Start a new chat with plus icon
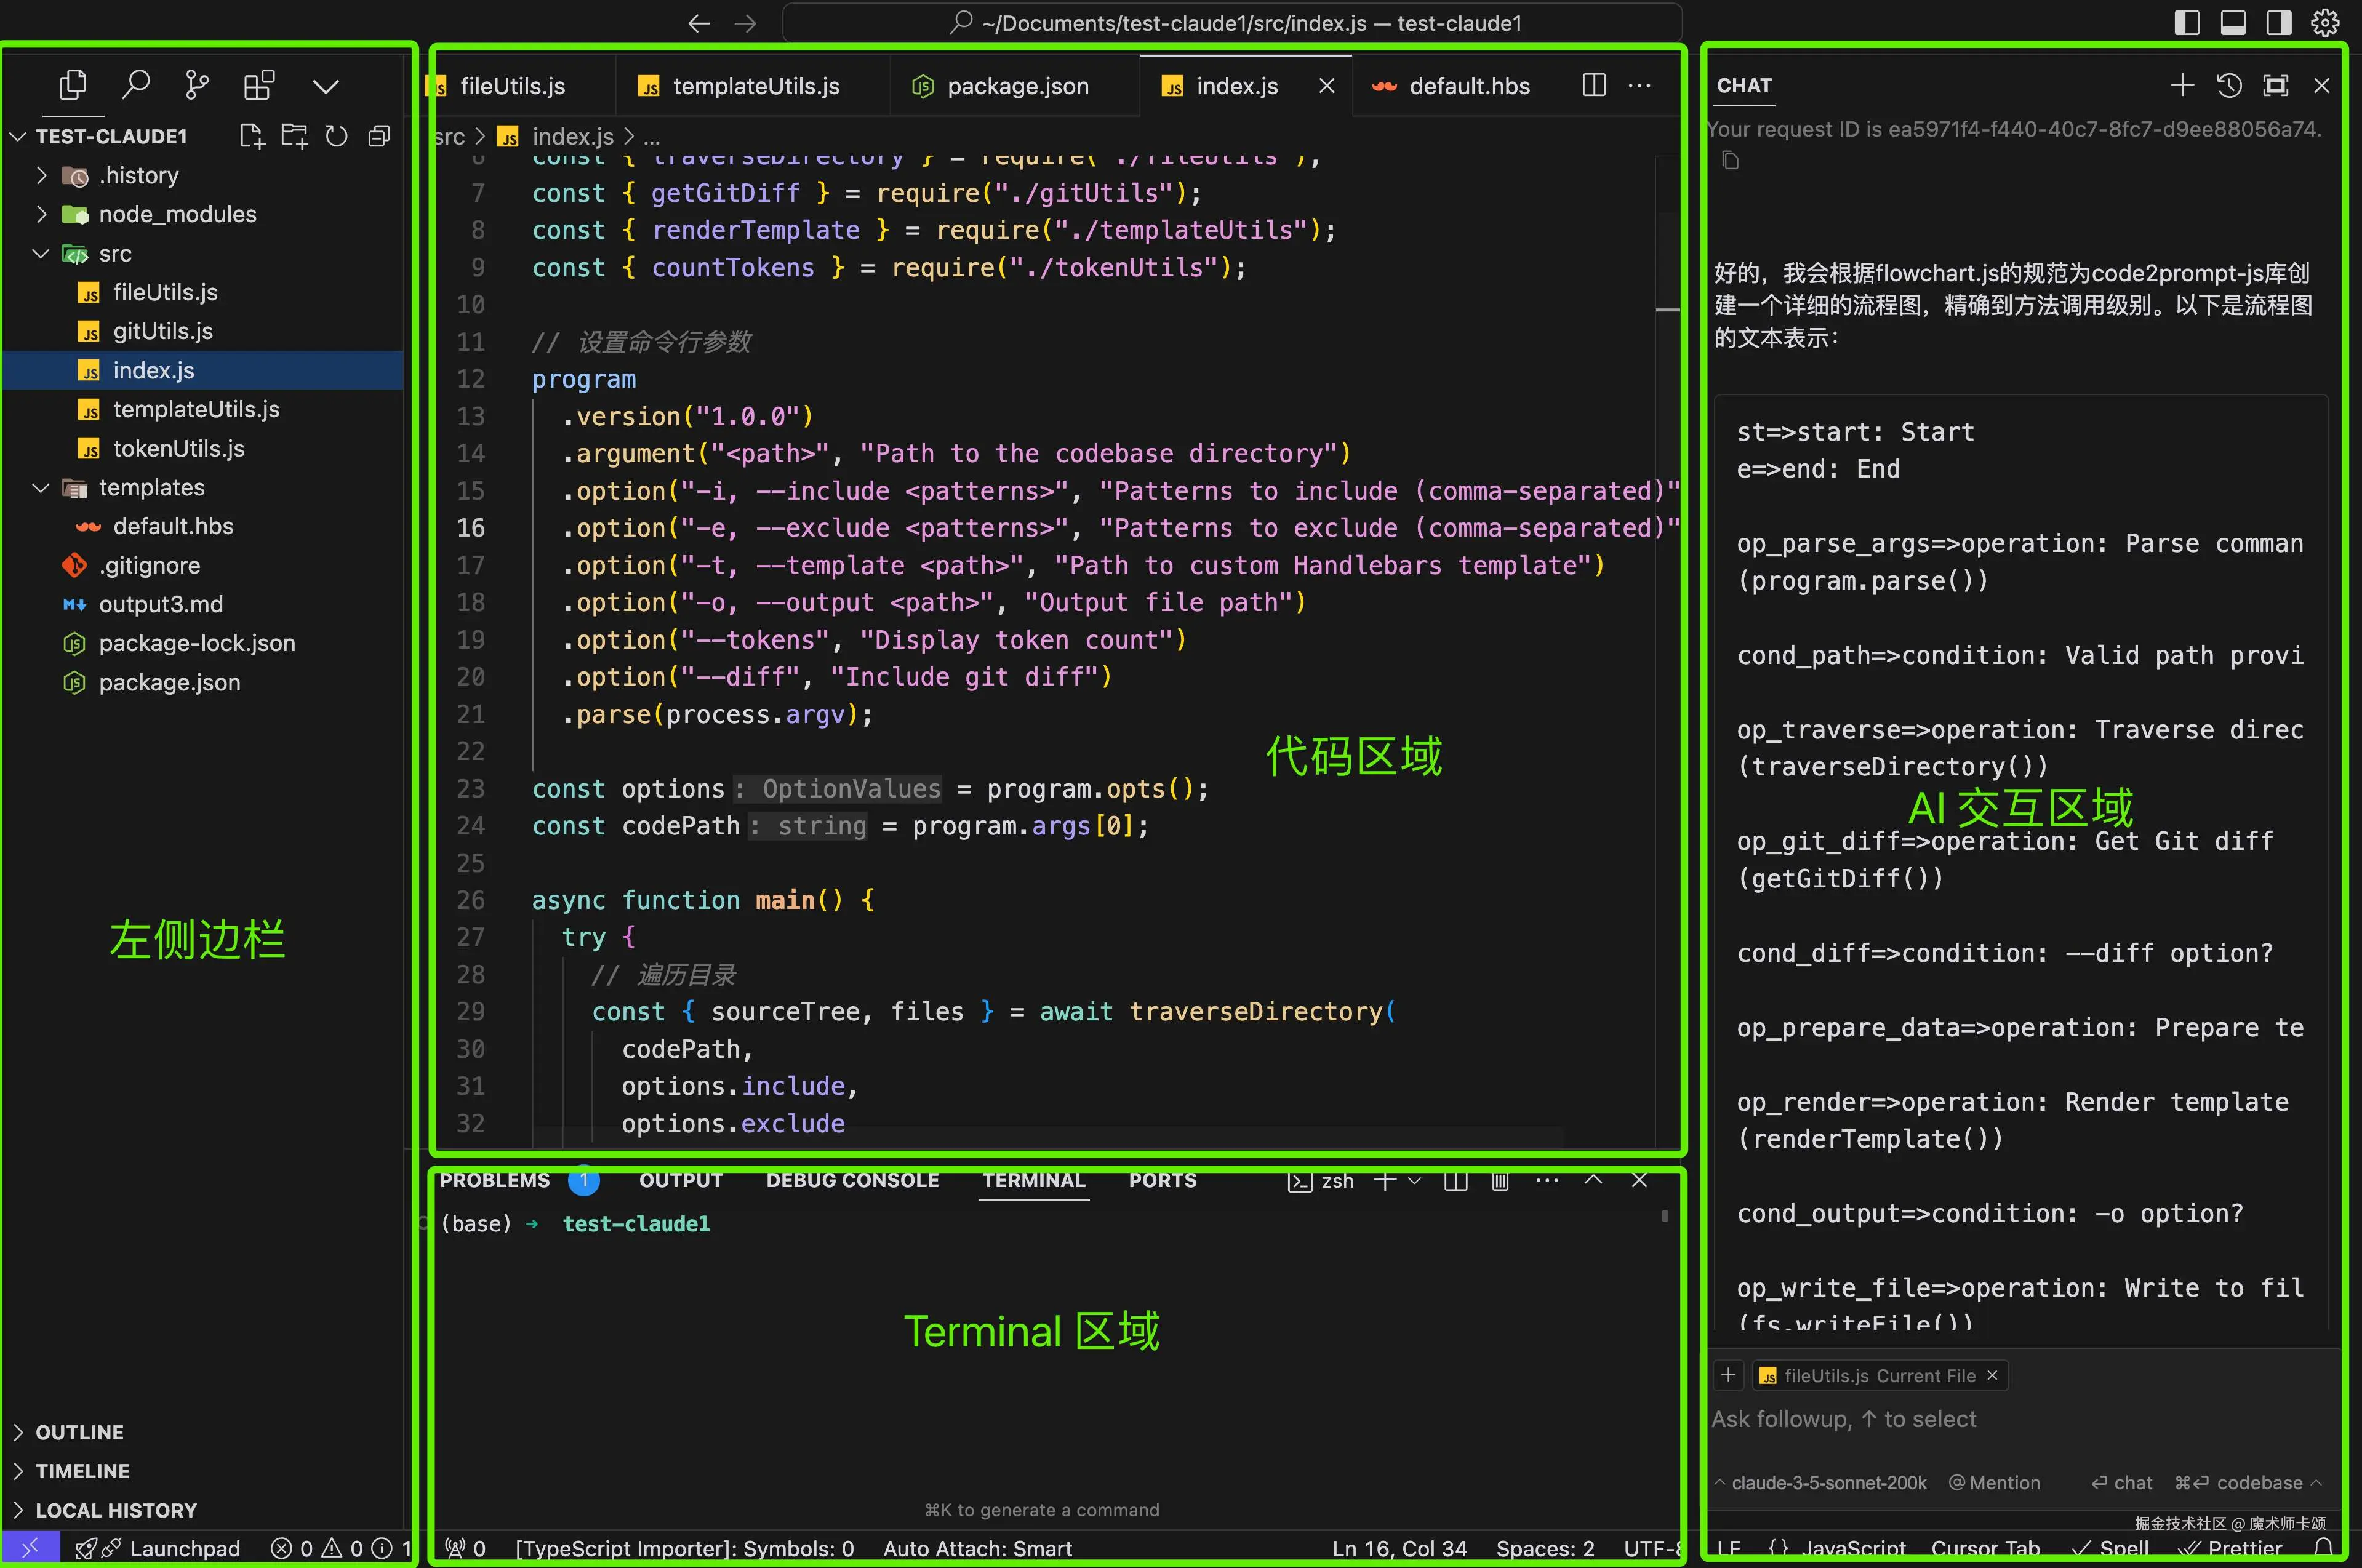 [2182, 86]
